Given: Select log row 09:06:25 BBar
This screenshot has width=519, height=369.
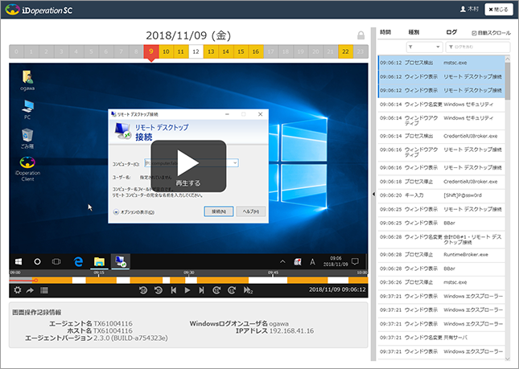Looking at the screenshot, I should click(441, 223).
